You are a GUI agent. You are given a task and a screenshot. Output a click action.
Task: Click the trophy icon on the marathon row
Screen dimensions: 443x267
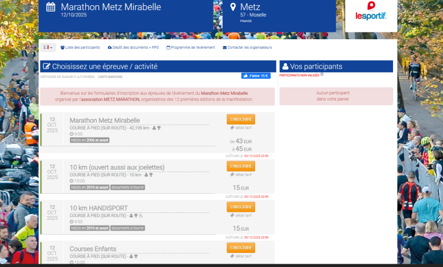pyautogui.click(x=159, y=128)
